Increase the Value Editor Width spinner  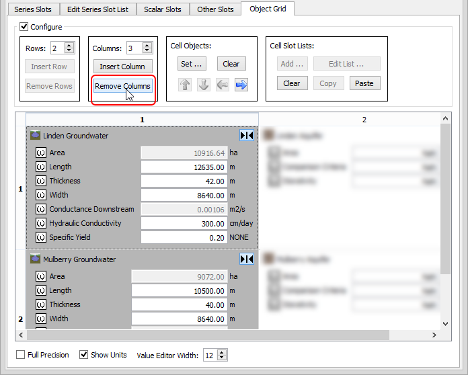pyautogui.click(x=223, y=351)
